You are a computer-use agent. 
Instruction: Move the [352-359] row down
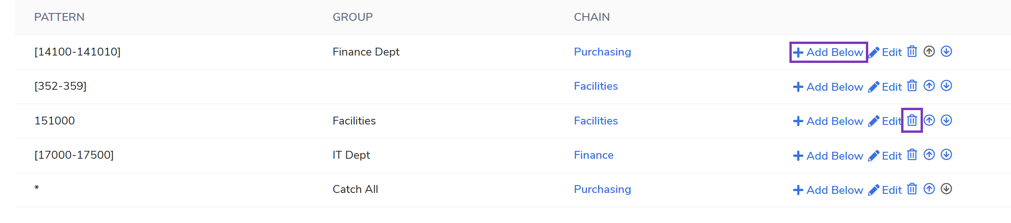946,86
